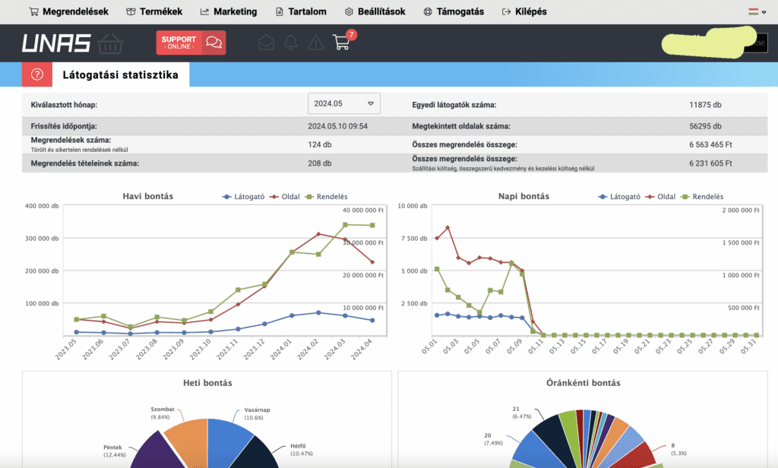Toggle Rendelés series in Havi bontás legend

tap(326, 197)
